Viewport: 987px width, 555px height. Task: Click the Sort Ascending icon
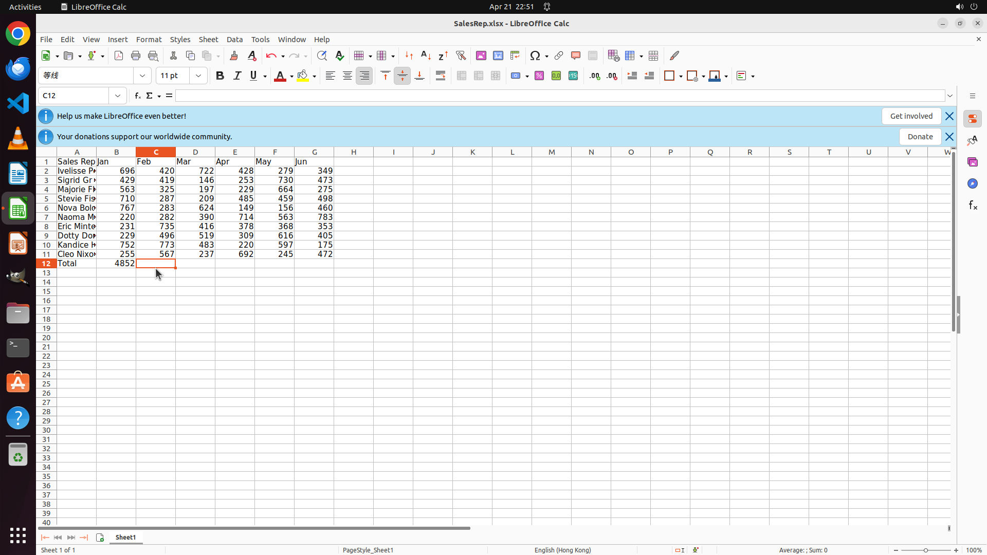pos(426,56)
